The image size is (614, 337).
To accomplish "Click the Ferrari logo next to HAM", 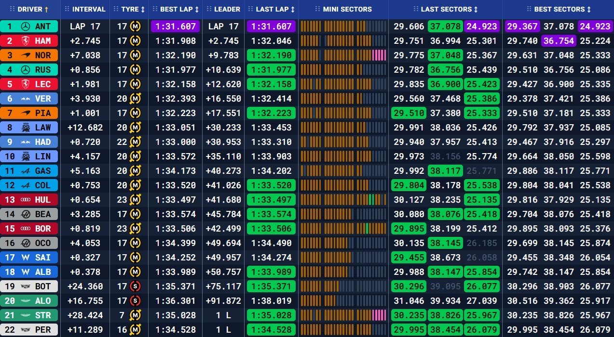I will 27,41.
